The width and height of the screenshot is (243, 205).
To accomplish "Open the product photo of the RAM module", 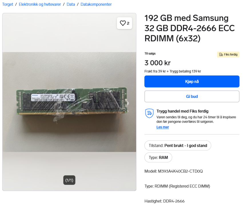I will point(69,101).
